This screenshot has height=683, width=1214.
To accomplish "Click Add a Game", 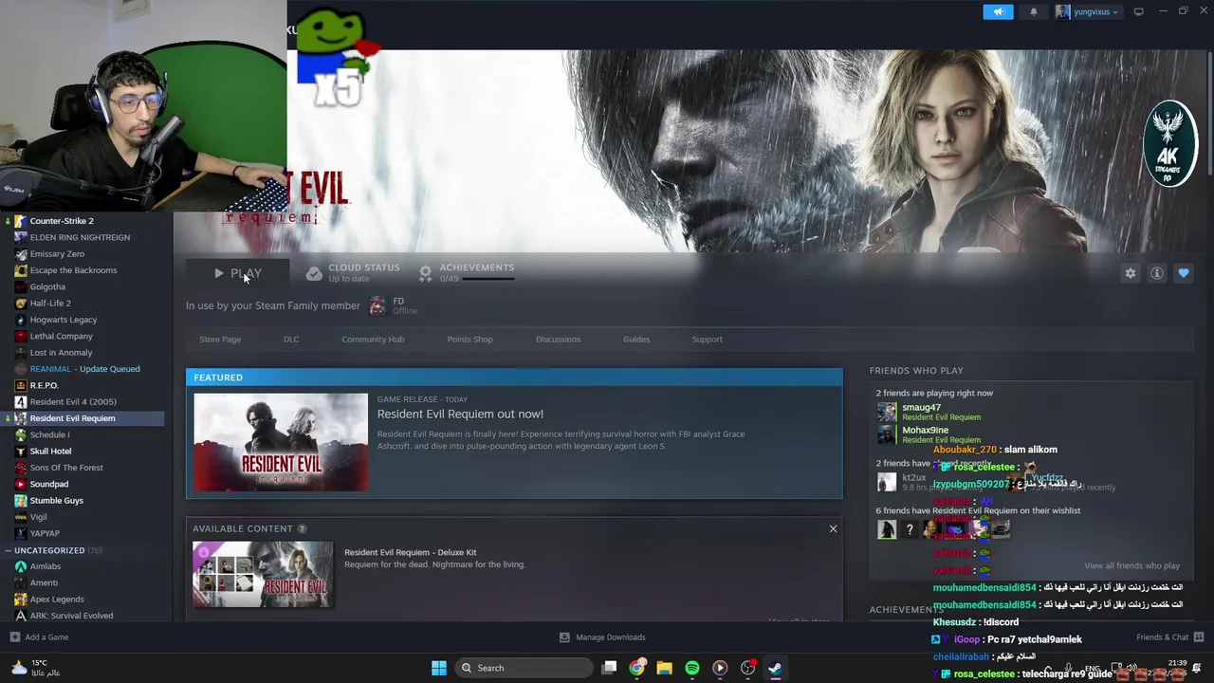I will pyautogui.click(x=39, y=637).
